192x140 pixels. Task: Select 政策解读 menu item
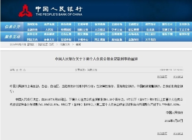49,34
